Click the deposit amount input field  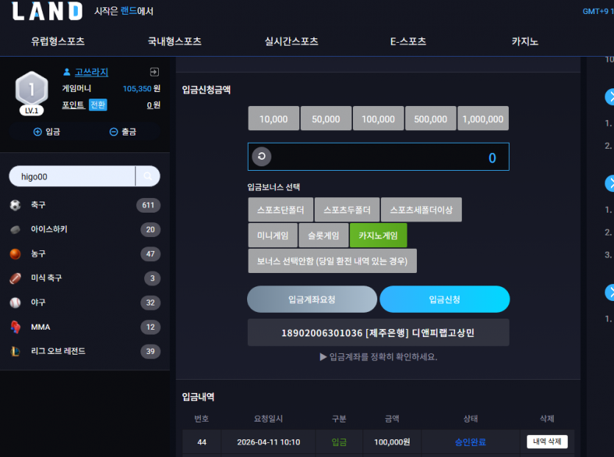coord(378,157)
